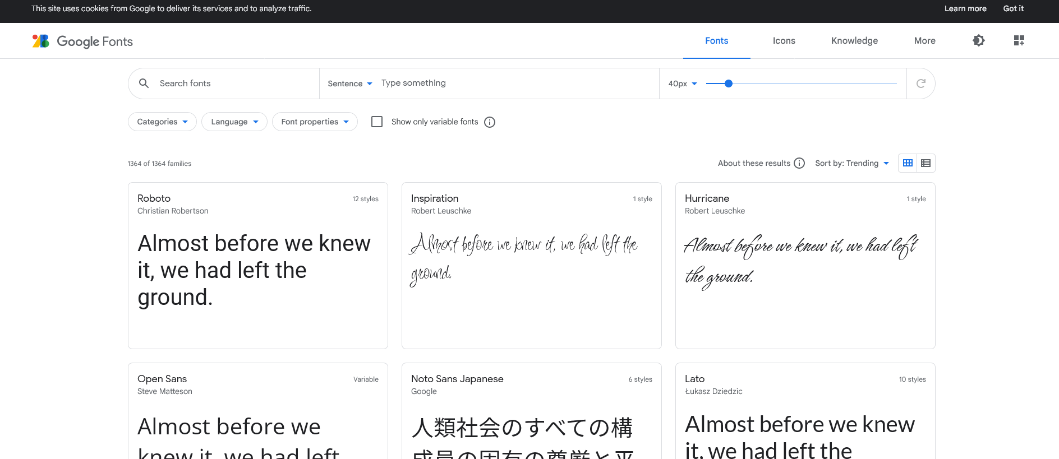Click the reset preview refresh icon
The height and width of the screenshot is (459, 1059).
(x=920, y=84)
